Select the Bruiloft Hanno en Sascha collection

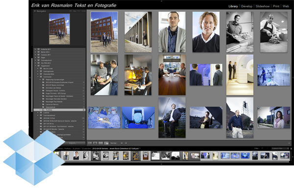[x=60, y=121]
